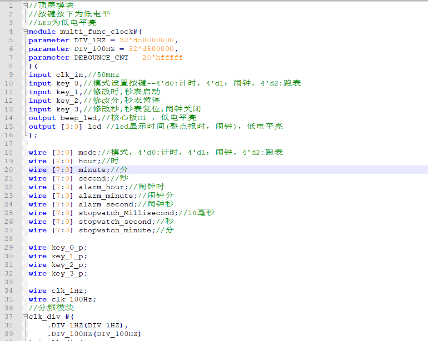Click 'key_0' input declaration
Screen dimensions: 428x341
pyautogui.click(x=67, y=83)
